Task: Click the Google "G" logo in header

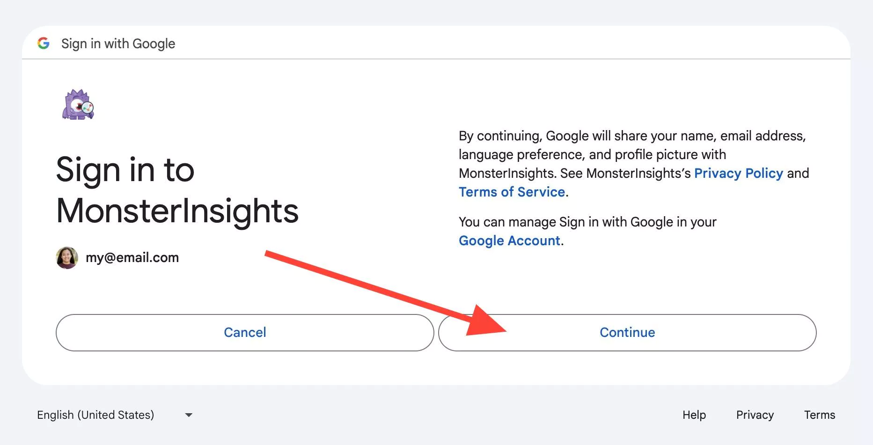Action: point(44,44)
